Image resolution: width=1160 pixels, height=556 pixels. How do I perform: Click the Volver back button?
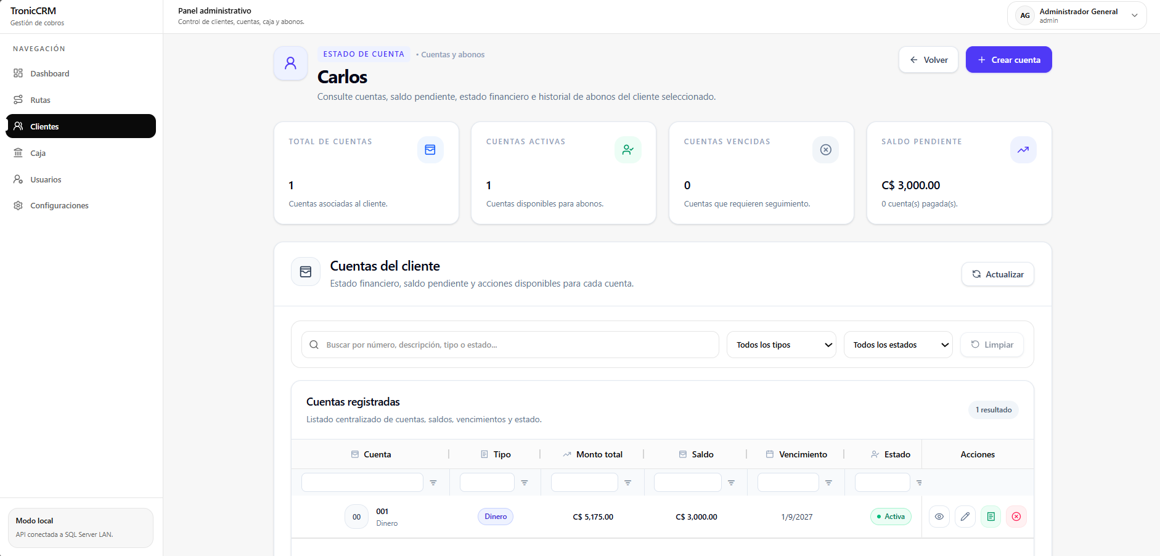coord(928,60)
